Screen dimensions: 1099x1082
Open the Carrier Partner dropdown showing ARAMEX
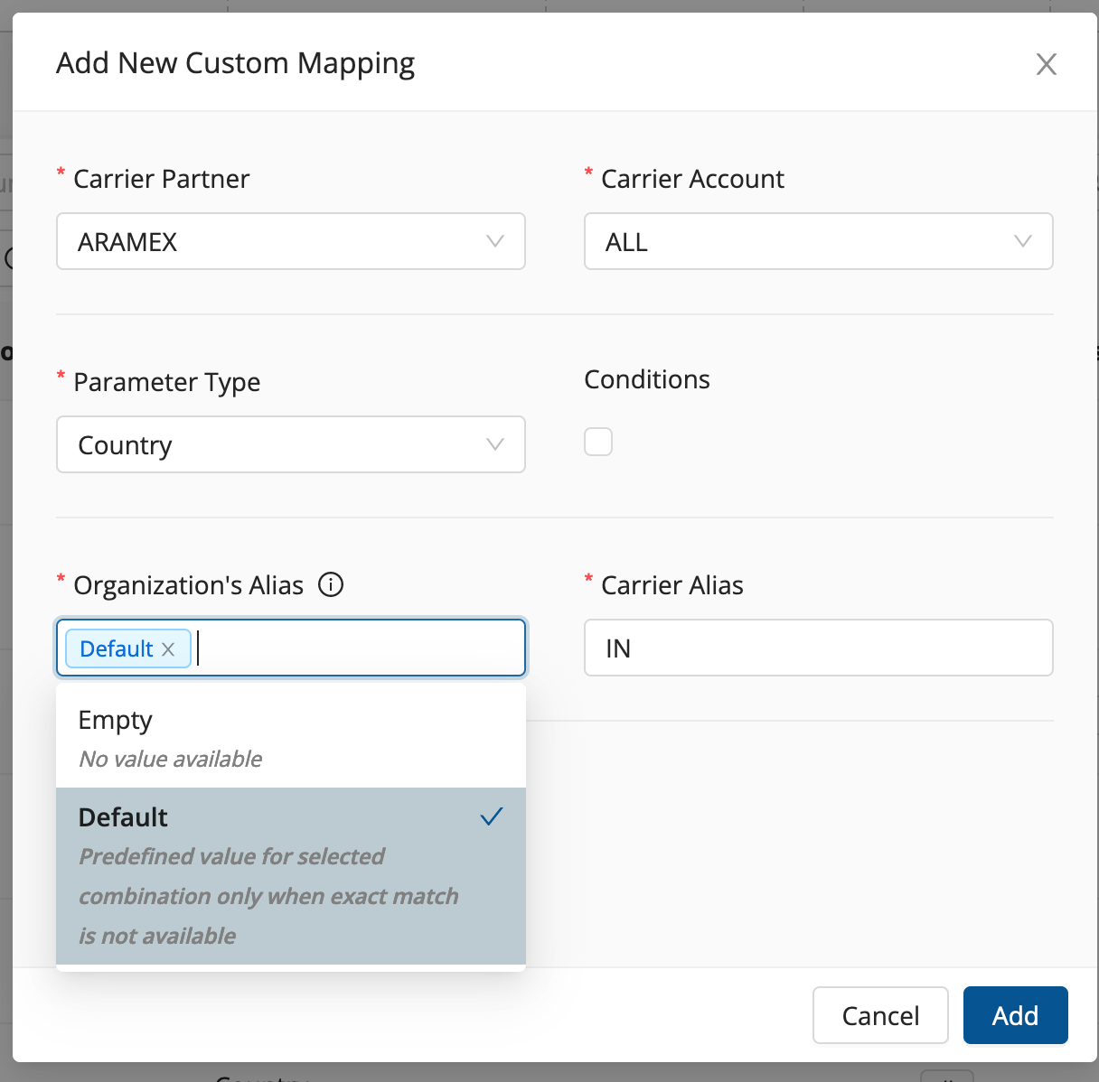tap(271, 242)
